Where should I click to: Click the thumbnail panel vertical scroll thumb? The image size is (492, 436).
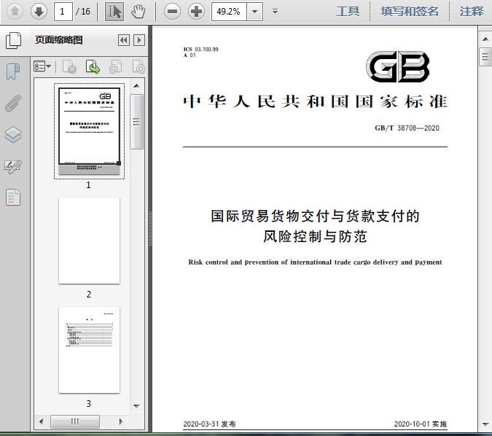coord(136,122)
